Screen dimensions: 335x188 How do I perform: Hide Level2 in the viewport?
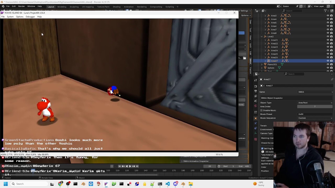pyautogui.click(x=328, y=37)
